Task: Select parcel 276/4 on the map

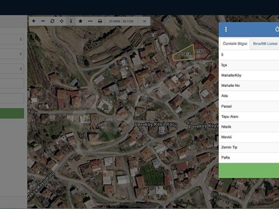Action: (x=185, y=54)
